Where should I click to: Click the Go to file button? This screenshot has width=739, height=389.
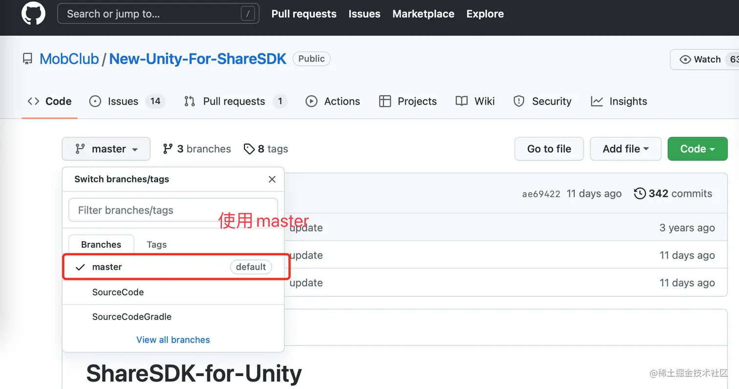(x=549, y=149)
